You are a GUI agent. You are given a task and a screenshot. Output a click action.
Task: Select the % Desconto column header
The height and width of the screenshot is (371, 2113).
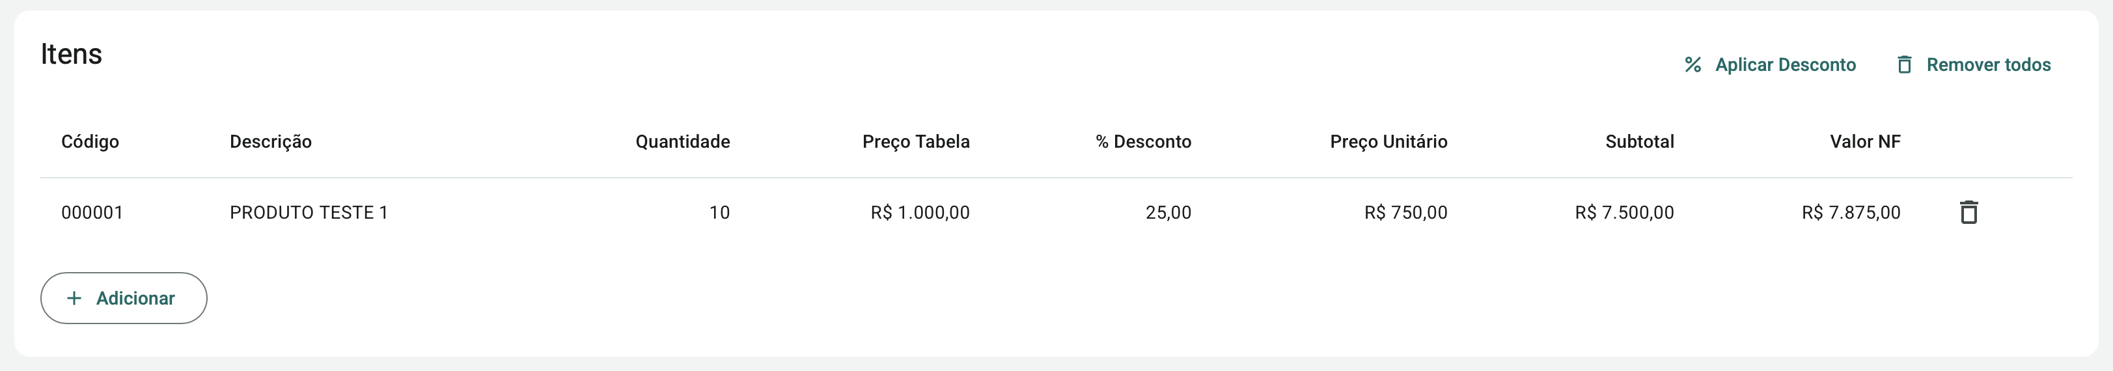[1144, 142]
